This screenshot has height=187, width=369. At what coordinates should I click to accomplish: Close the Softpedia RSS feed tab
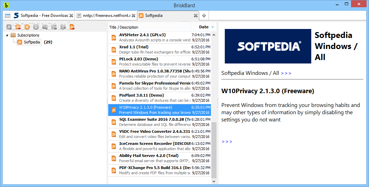point(195,16)
